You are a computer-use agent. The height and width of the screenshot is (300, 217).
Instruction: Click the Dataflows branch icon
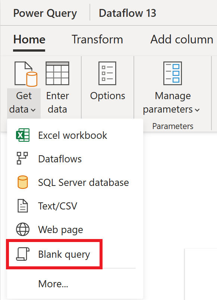(22, 159)
